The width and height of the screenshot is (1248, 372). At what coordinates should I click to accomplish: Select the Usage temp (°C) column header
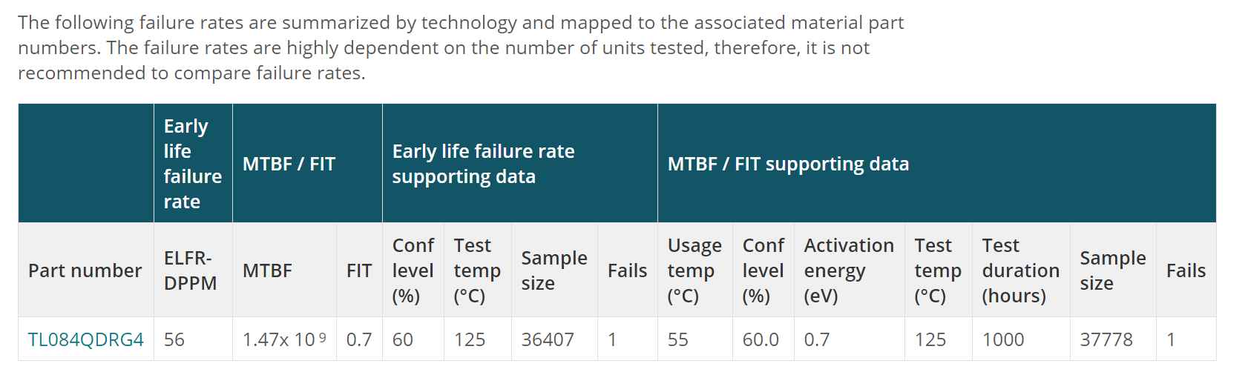pos(694,271)
